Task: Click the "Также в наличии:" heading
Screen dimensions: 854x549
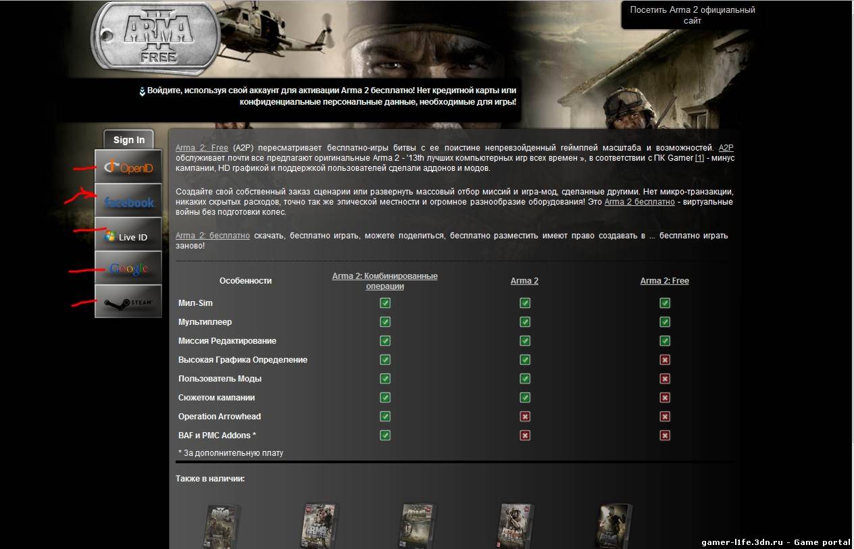Action: (210, 479)
